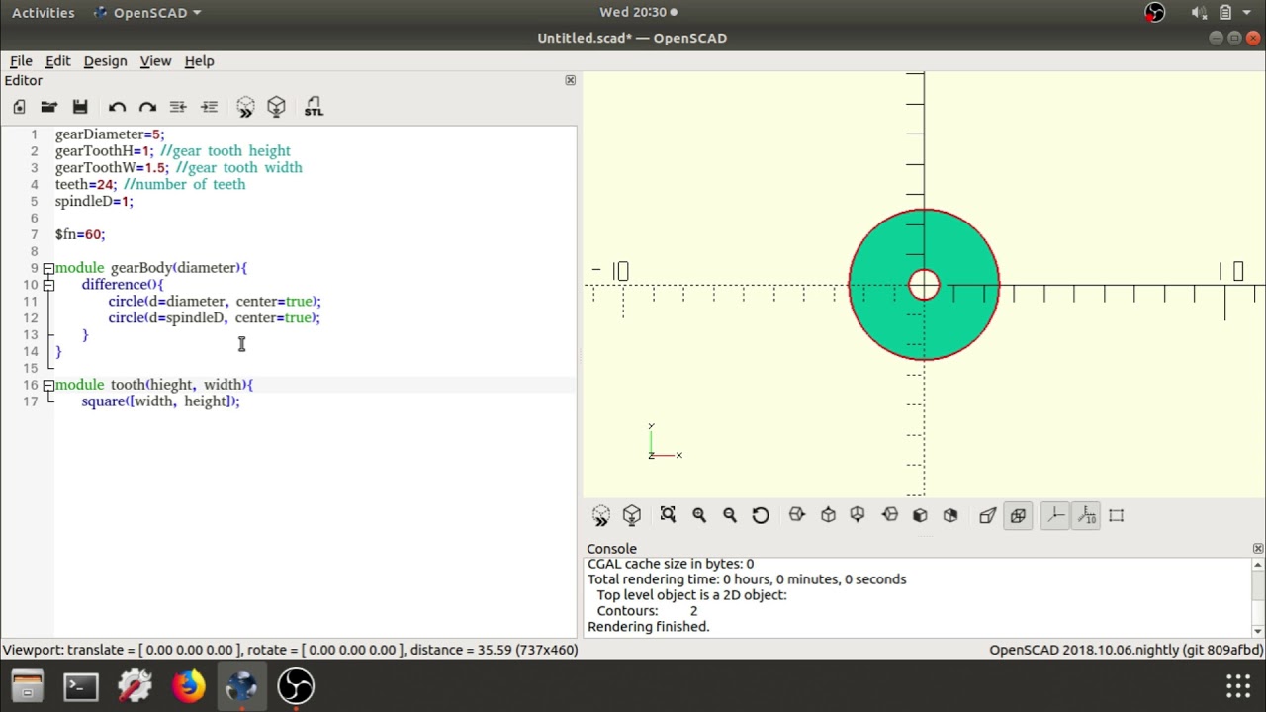Image resolution: width=1266 pixels, height=712 pixels.
Task: Open the File menu
Action: click(21, 61)
